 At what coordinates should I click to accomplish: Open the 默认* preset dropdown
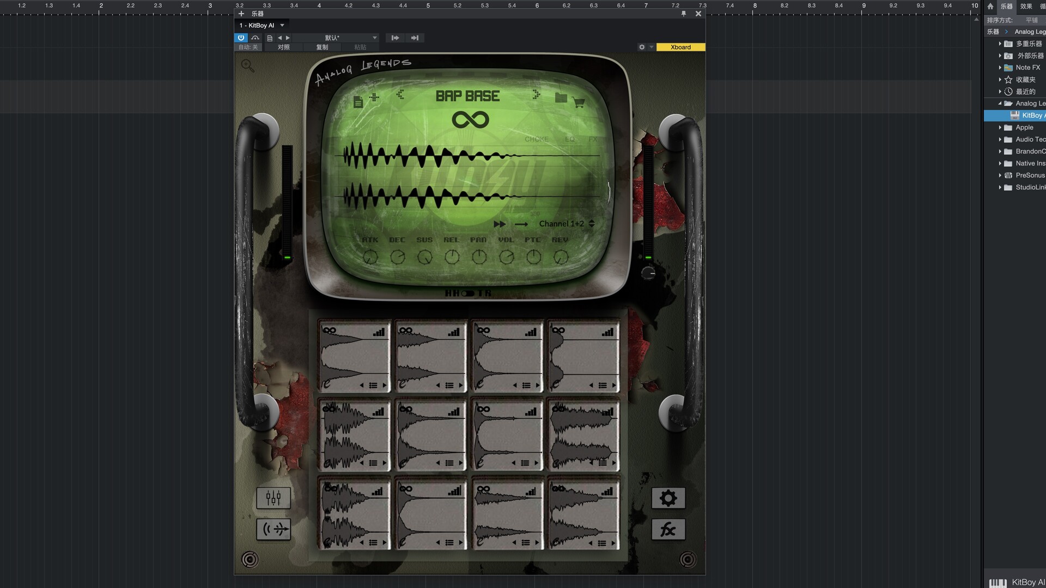[x=336, y=38]
